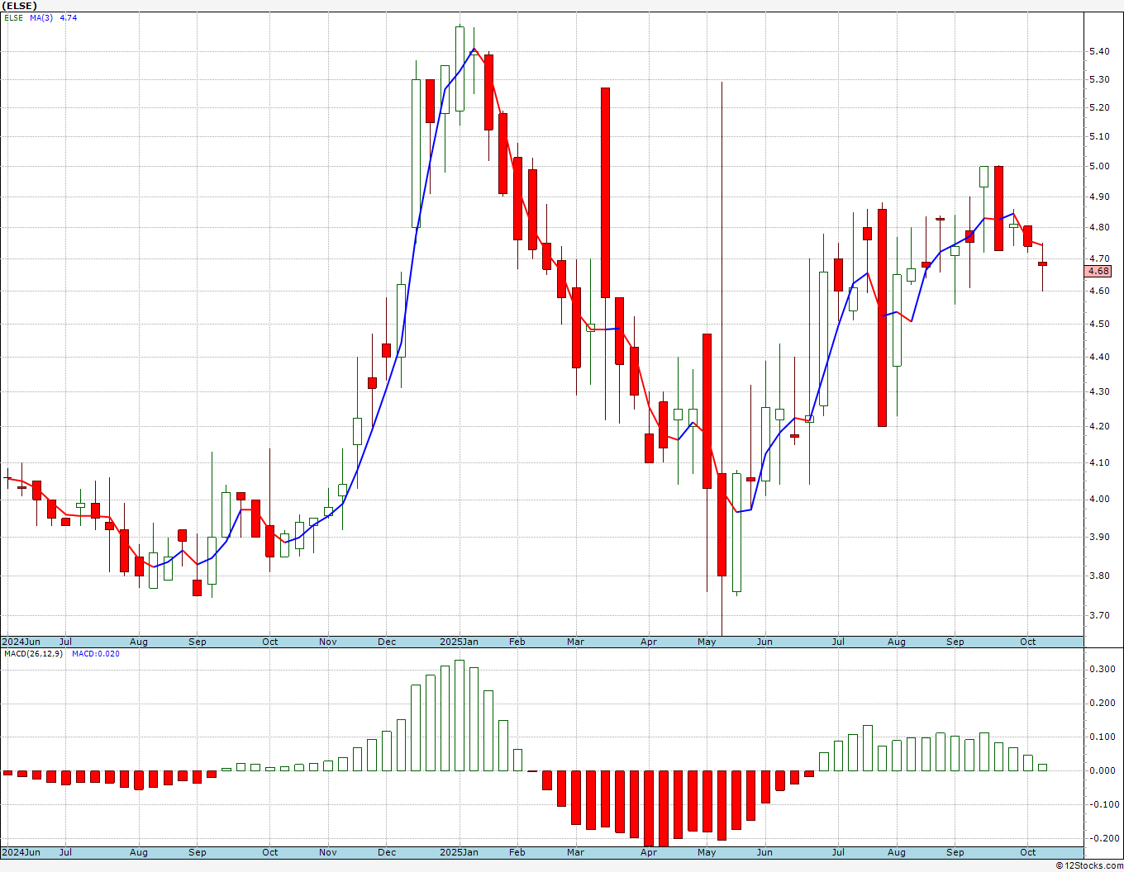Image resolution: width=1124 pixels, height=872 pixels.
Task: Click "Apr" on the price chart date axis
Action: coord(649,642)
